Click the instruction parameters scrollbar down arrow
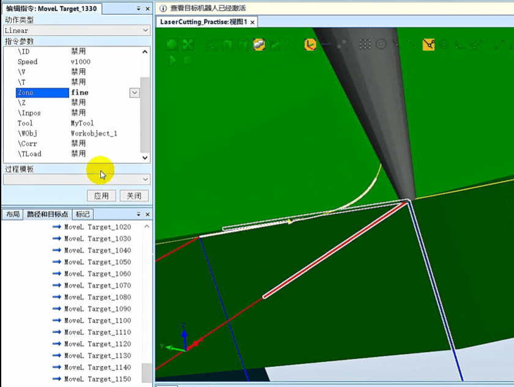 pos(145,158)
